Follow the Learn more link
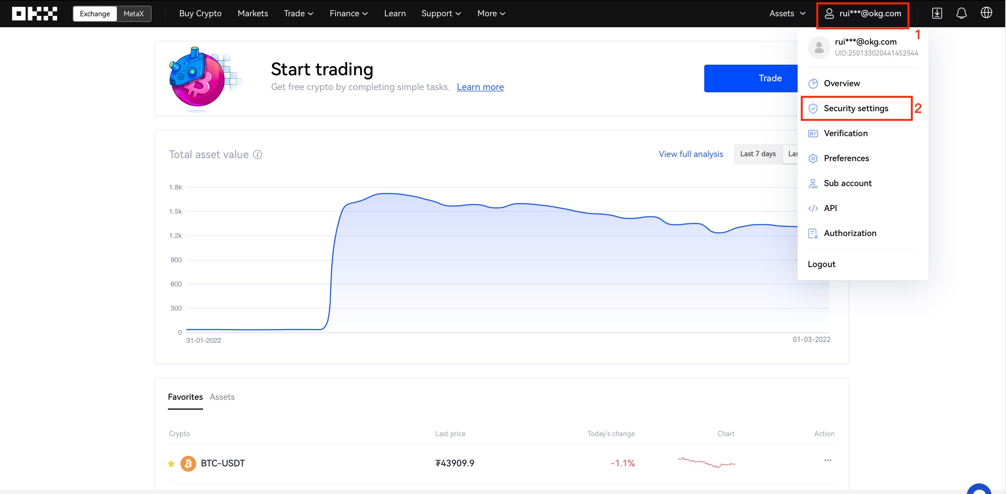 480,87
